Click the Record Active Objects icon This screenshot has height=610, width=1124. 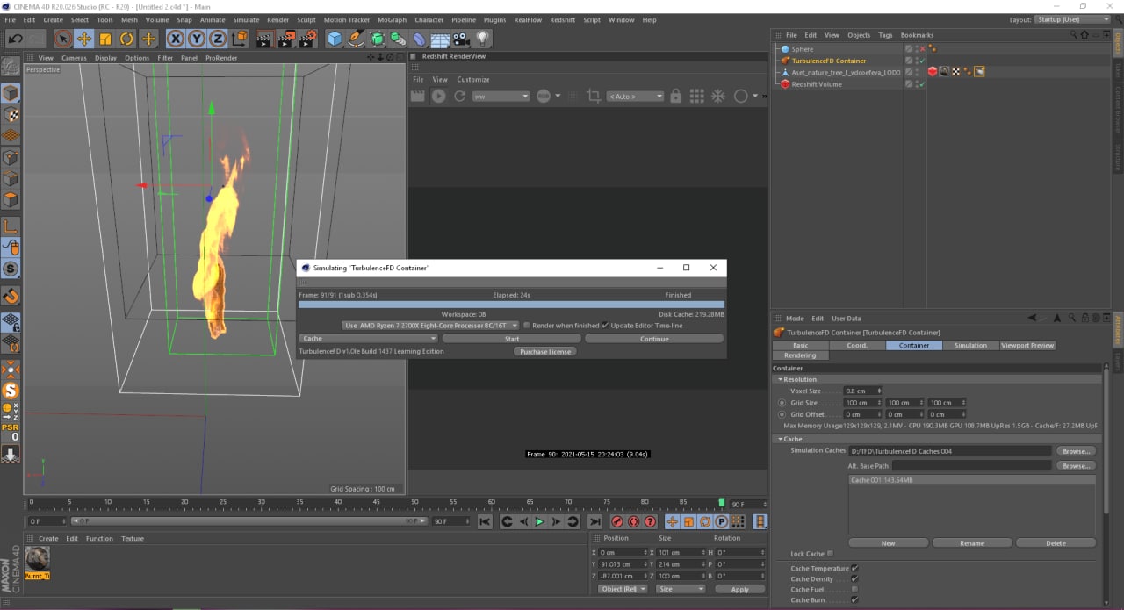[617, 521]
